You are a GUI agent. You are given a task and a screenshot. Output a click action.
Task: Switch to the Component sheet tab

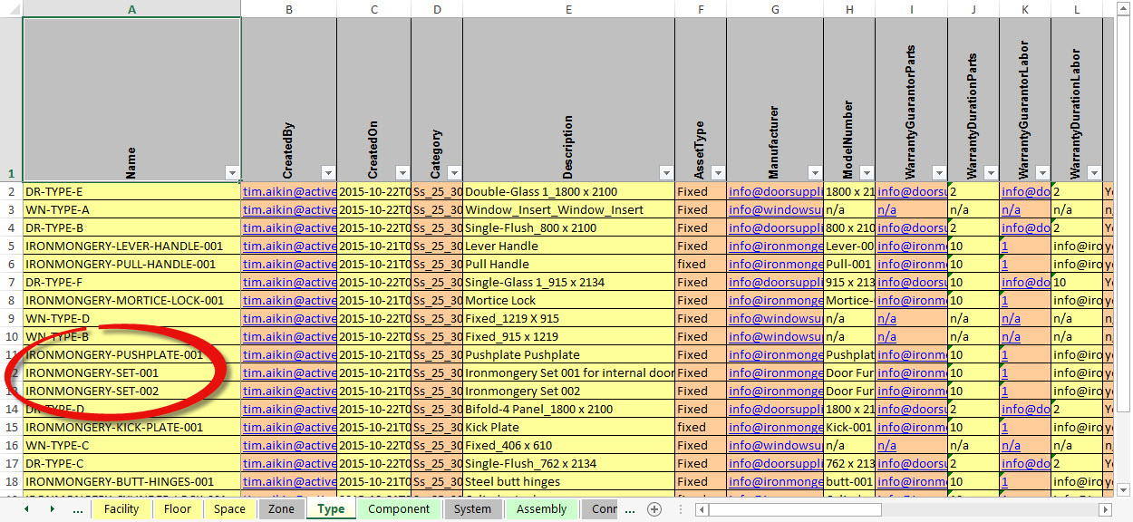398,509
